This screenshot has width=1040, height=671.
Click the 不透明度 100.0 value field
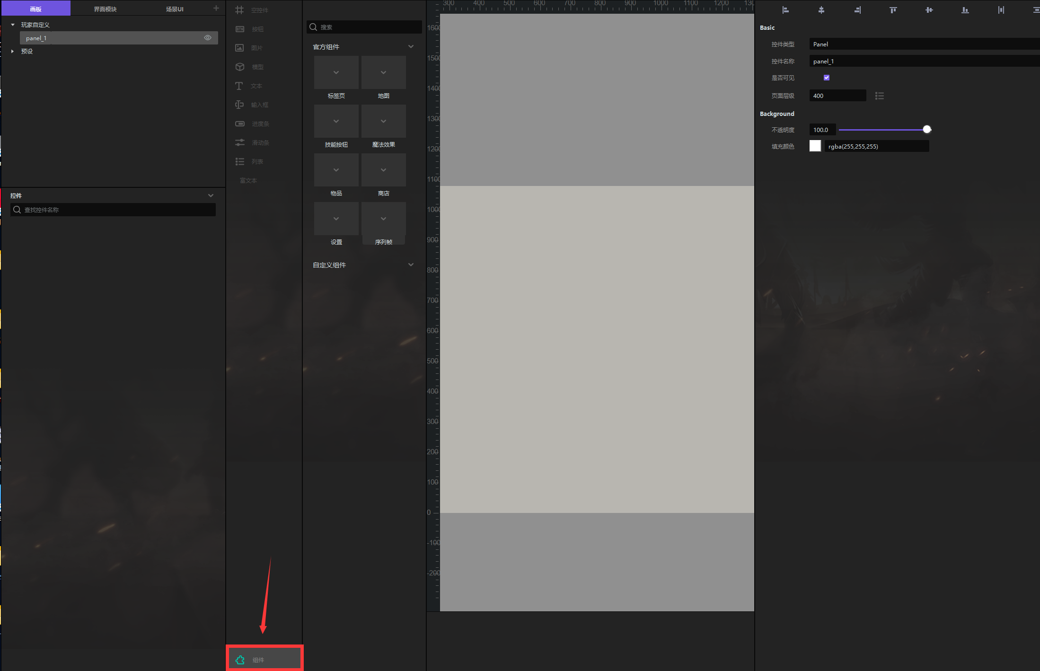pyautogui.click(x=822, y=130)
